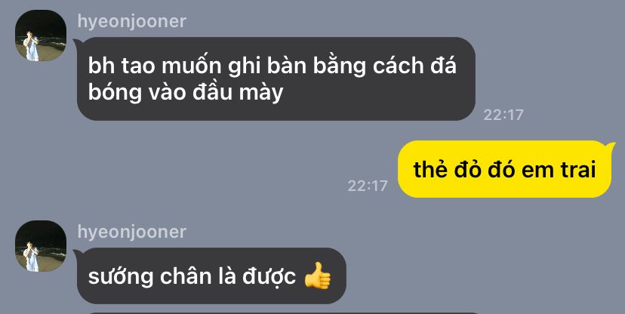
Task: Tap the hyeonjooner name above the 'sướng chân' message
Action: click(x=132, y=232)
